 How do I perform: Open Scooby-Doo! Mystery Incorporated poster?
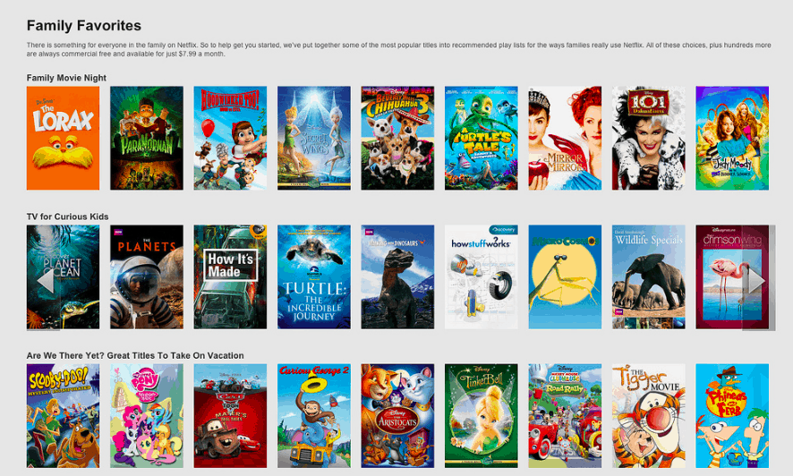(64, 416)
